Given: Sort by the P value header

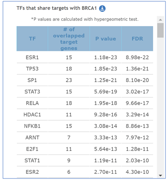Looking at the screenshot, I should pyautogui.click(x=105, y=39).
